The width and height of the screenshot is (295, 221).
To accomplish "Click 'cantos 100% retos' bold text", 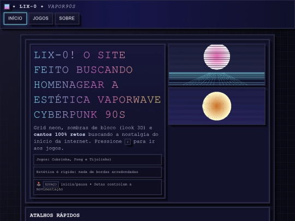I will point(60,135).
